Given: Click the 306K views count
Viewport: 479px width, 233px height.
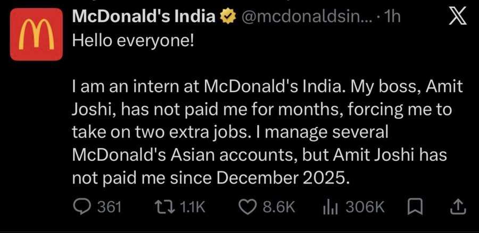Looking at the screenshot, I should (x=365, y=208).
